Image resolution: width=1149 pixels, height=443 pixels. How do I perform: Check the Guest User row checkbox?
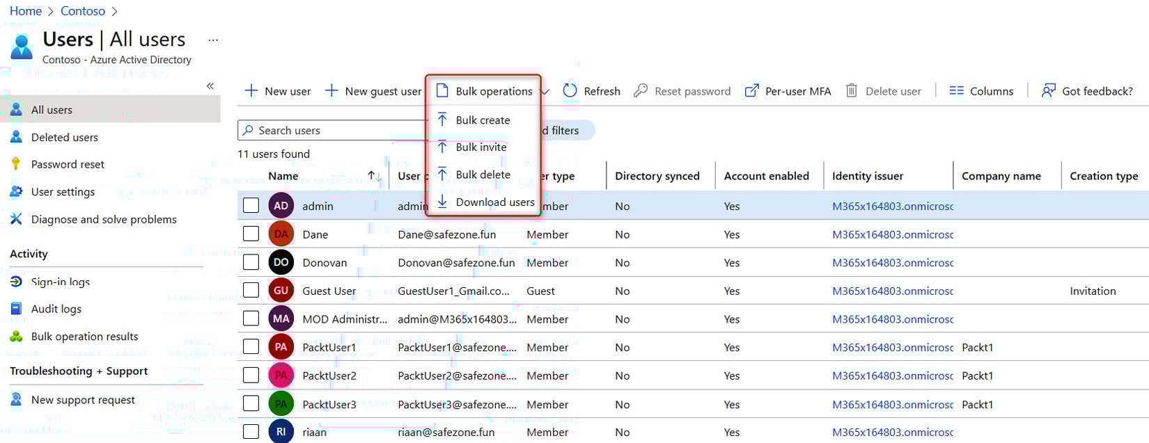point(251,290)
